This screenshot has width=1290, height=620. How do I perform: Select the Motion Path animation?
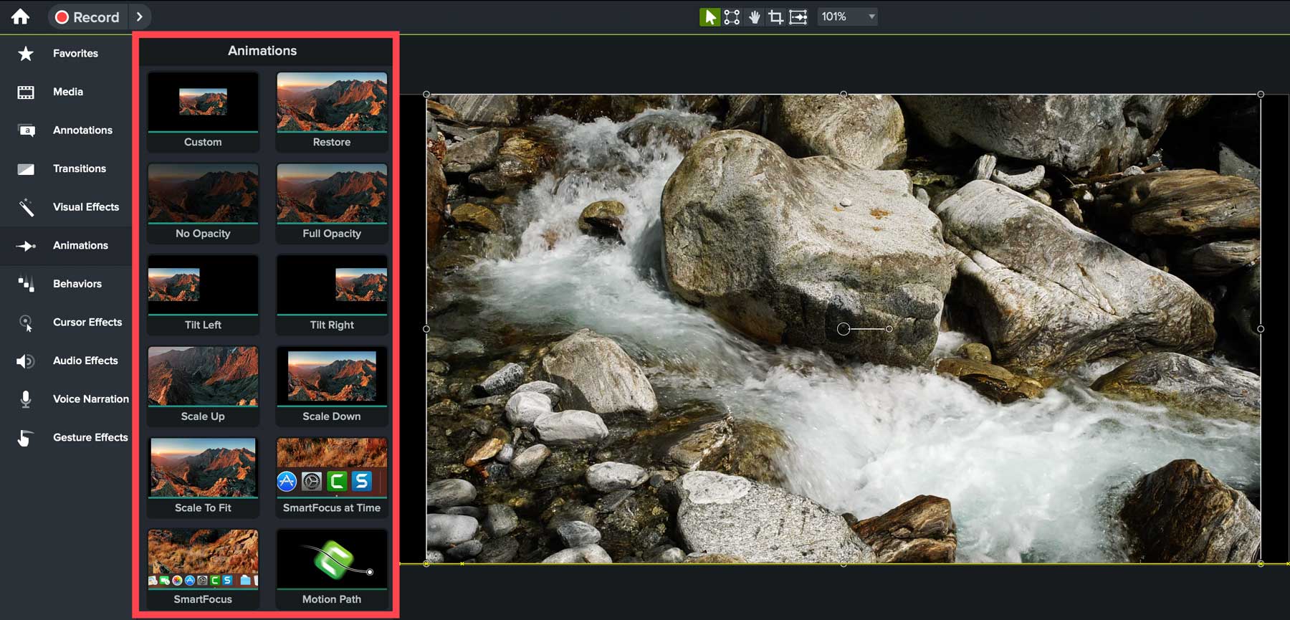332,568
